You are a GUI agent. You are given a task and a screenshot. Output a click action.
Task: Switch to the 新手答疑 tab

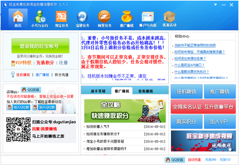97,91
